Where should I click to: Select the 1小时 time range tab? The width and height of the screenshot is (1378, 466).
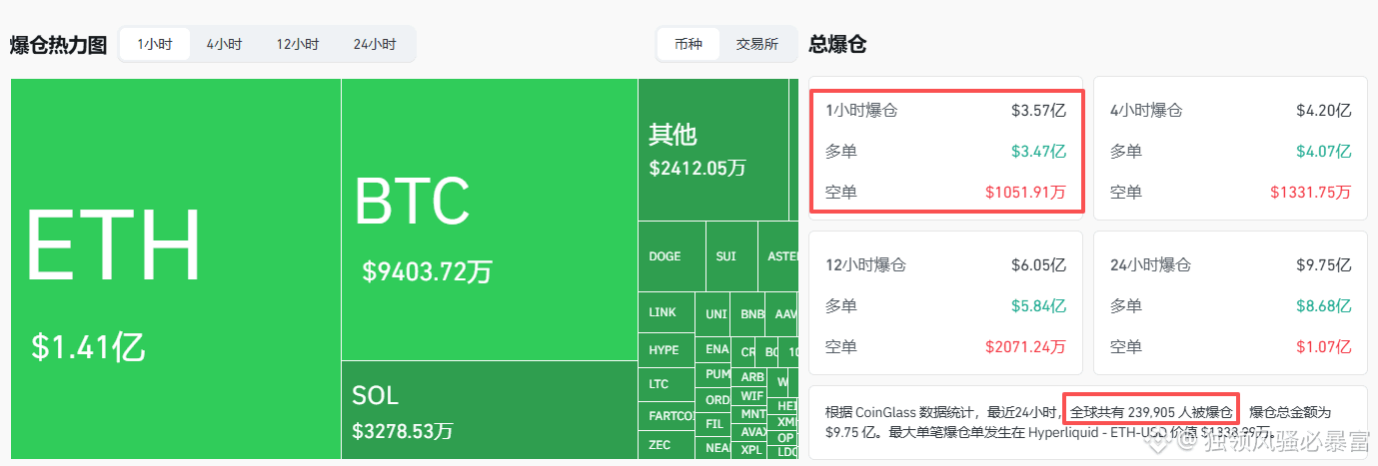click(155, 45)
